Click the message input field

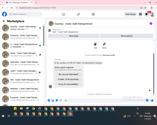(105, 100)
